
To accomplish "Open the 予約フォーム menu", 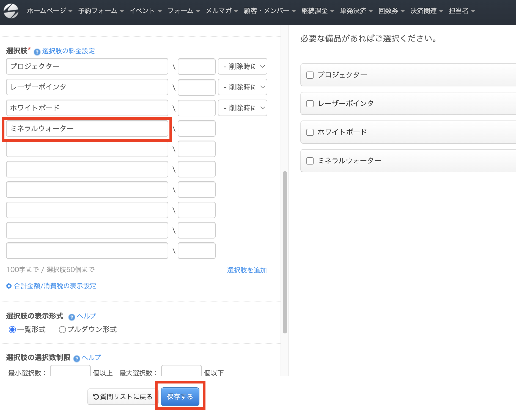I will (x=101, y=11).
